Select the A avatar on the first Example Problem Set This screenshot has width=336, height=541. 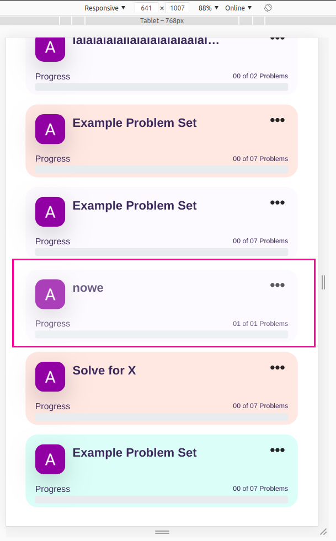click(x=50, y=129)
